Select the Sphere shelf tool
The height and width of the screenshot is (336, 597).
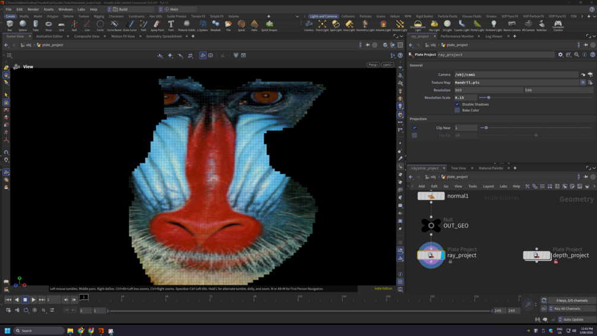coord(23,26)
